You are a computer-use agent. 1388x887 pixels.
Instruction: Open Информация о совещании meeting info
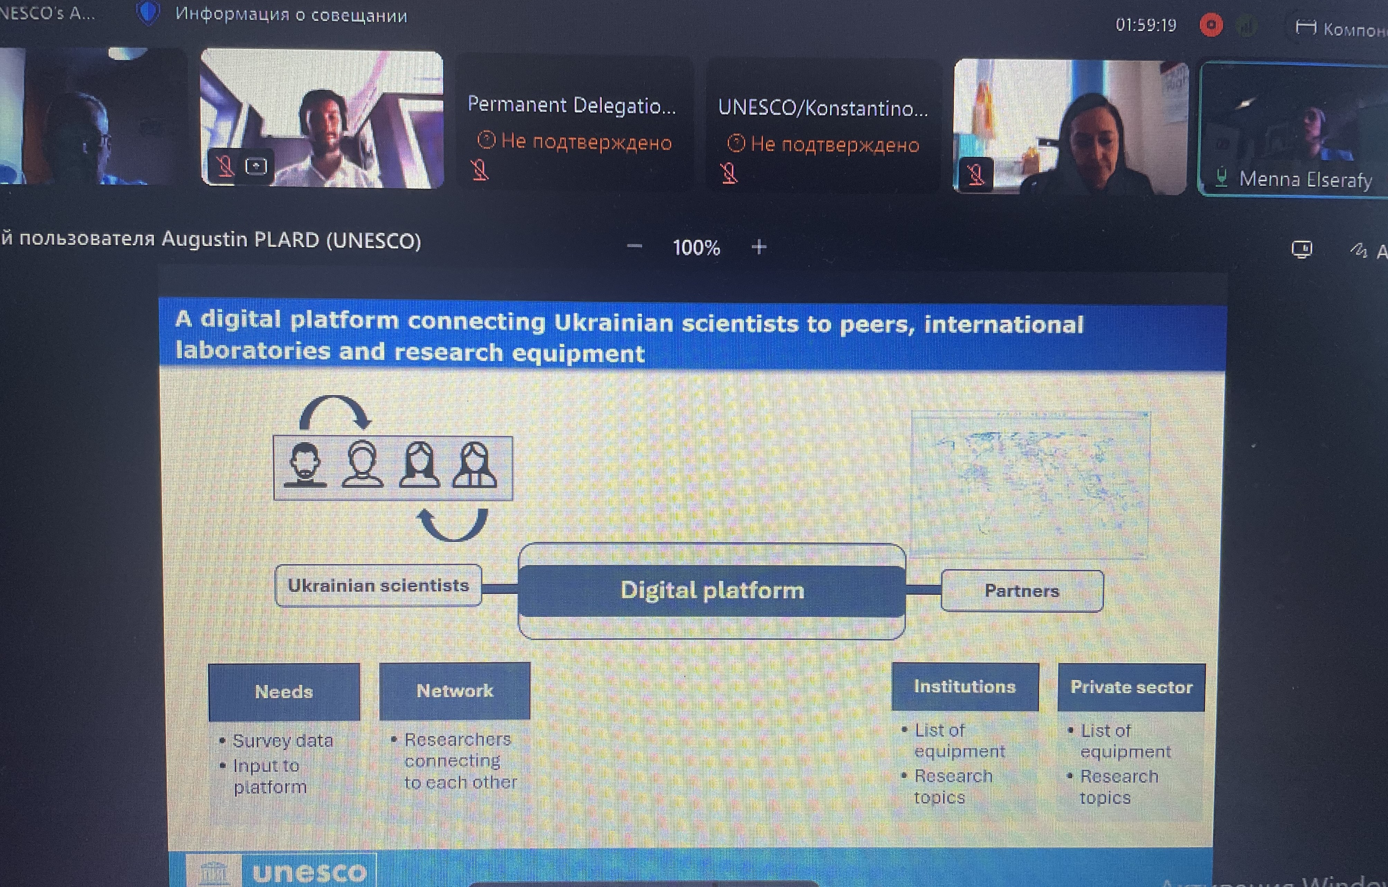[291, 15]
